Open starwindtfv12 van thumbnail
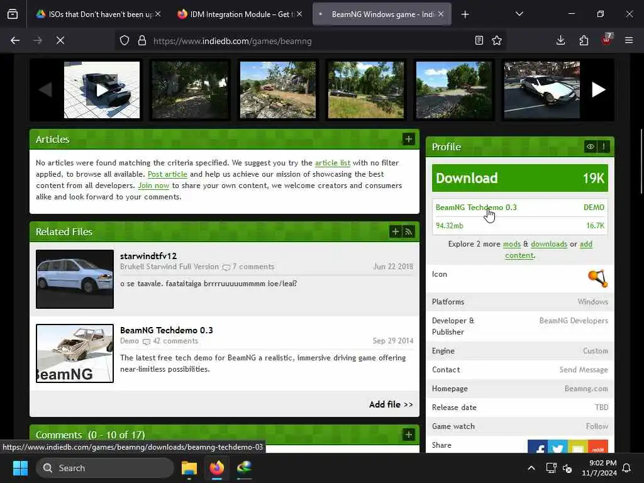This screenshot has width=644, height=483. 75,279
